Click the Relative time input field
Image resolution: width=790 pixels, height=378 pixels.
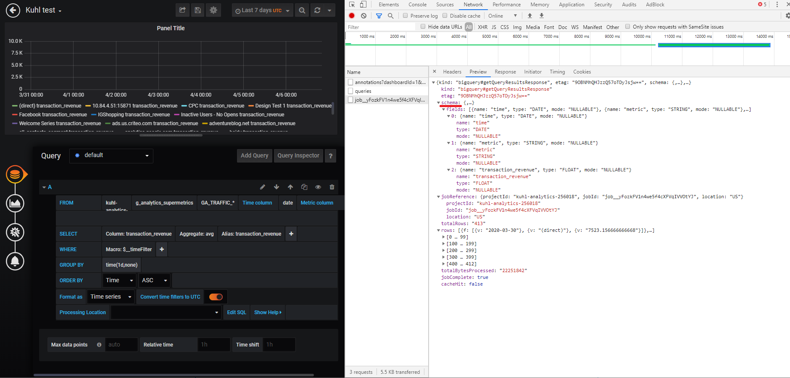(x=213, y=344)
